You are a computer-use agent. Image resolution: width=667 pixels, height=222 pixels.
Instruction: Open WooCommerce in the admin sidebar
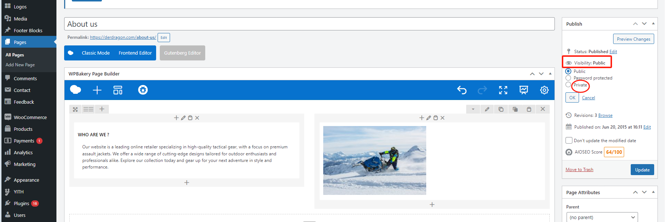(30, 117)
